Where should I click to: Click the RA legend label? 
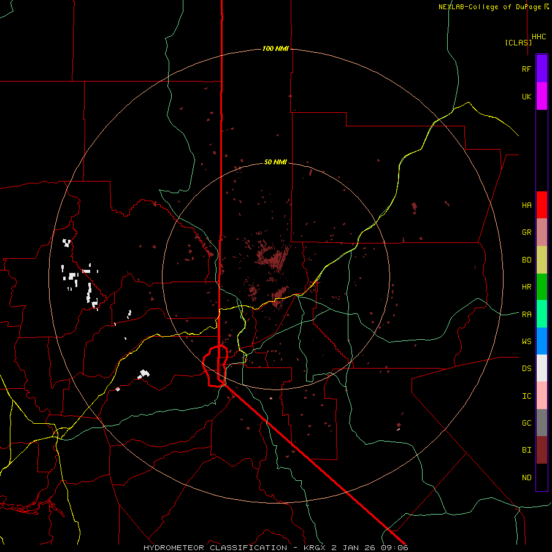(x=527, y=314)
